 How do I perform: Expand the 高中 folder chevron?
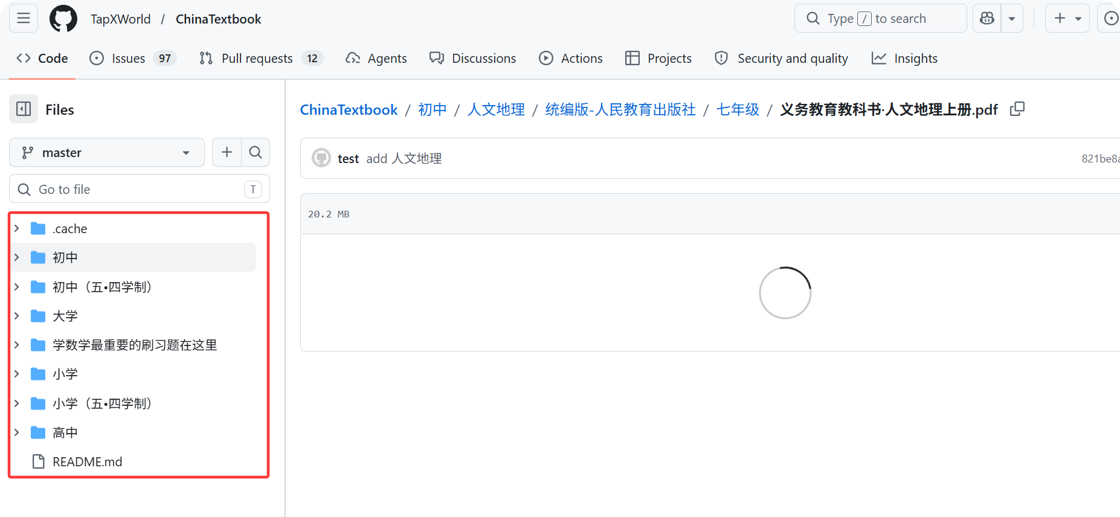point(17,432)
